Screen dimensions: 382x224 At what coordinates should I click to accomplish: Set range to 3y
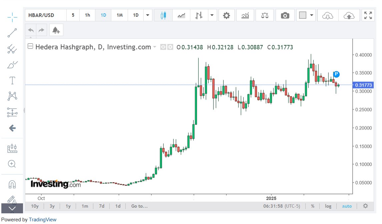(52, 206)
